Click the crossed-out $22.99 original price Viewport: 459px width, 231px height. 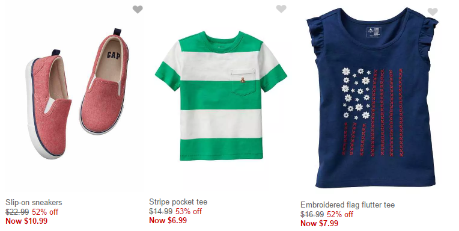(17, 212)
